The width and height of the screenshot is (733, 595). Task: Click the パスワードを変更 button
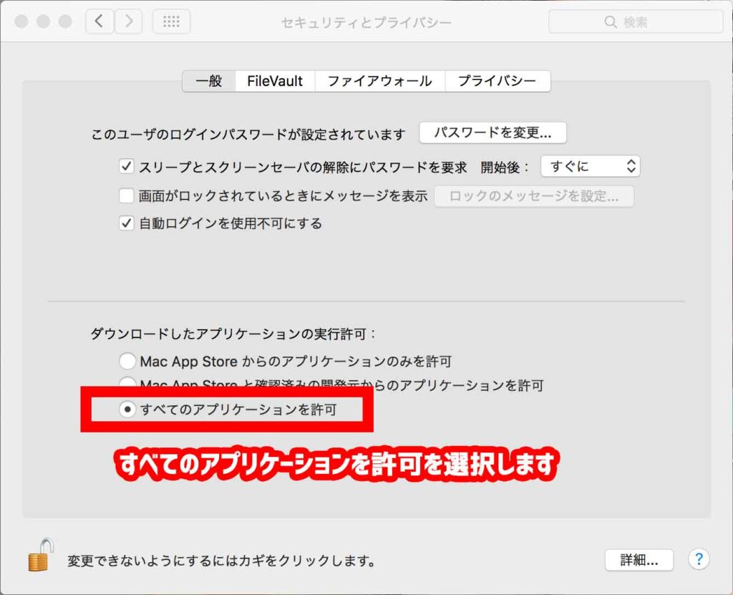(492, 133)
